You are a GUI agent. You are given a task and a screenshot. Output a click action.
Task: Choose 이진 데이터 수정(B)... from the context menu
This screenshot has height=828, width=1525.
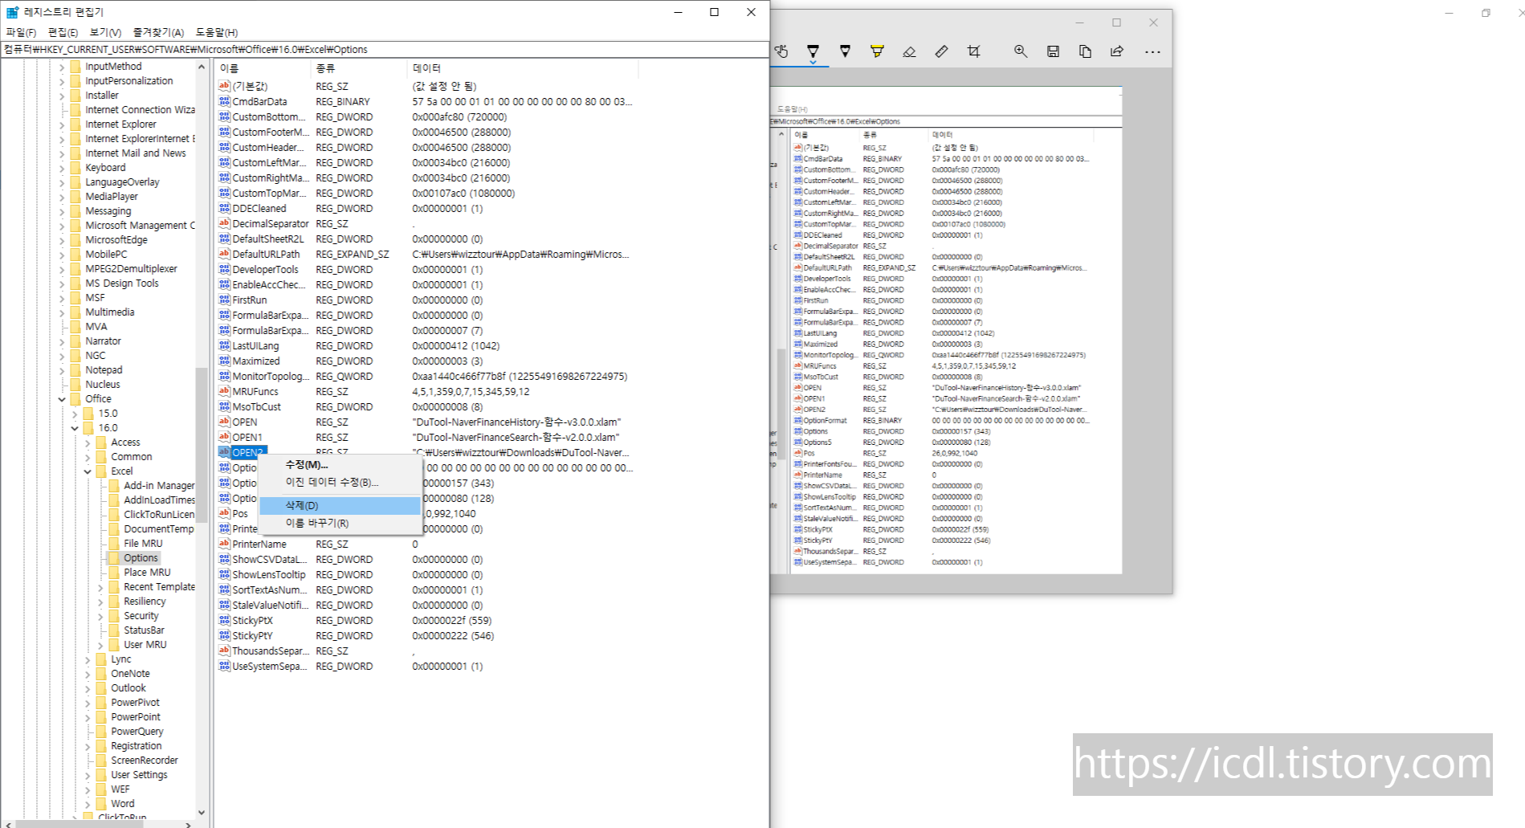340,482
